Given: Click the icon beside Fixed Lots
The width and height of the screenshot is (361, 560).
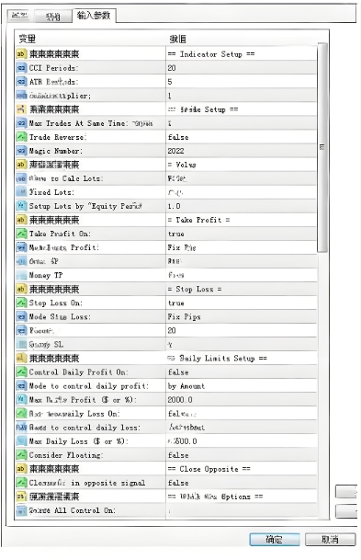Looking at the screenshot, I should pyautogui.click(x=21, y=192).
